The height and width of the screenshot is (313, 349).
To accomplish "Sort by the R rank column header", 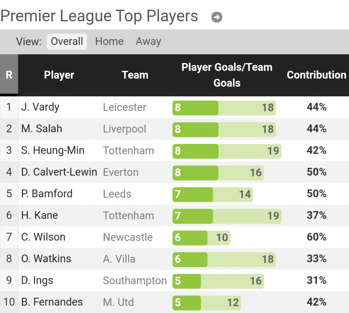I will [9, 75].
